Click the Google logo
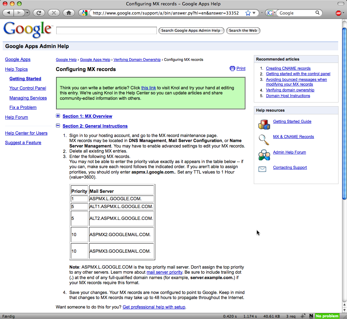The image size is (347, 319). [28, 30]
